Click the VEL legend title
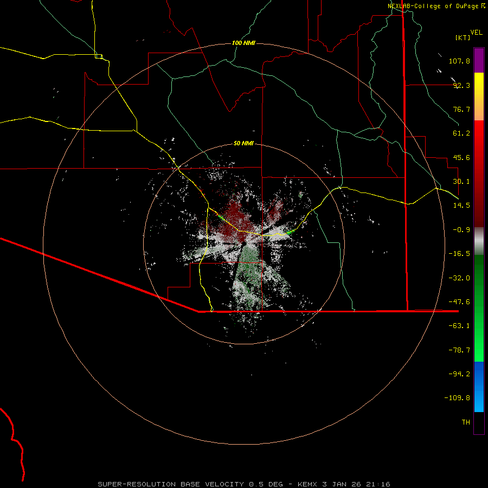 [476, 33]
